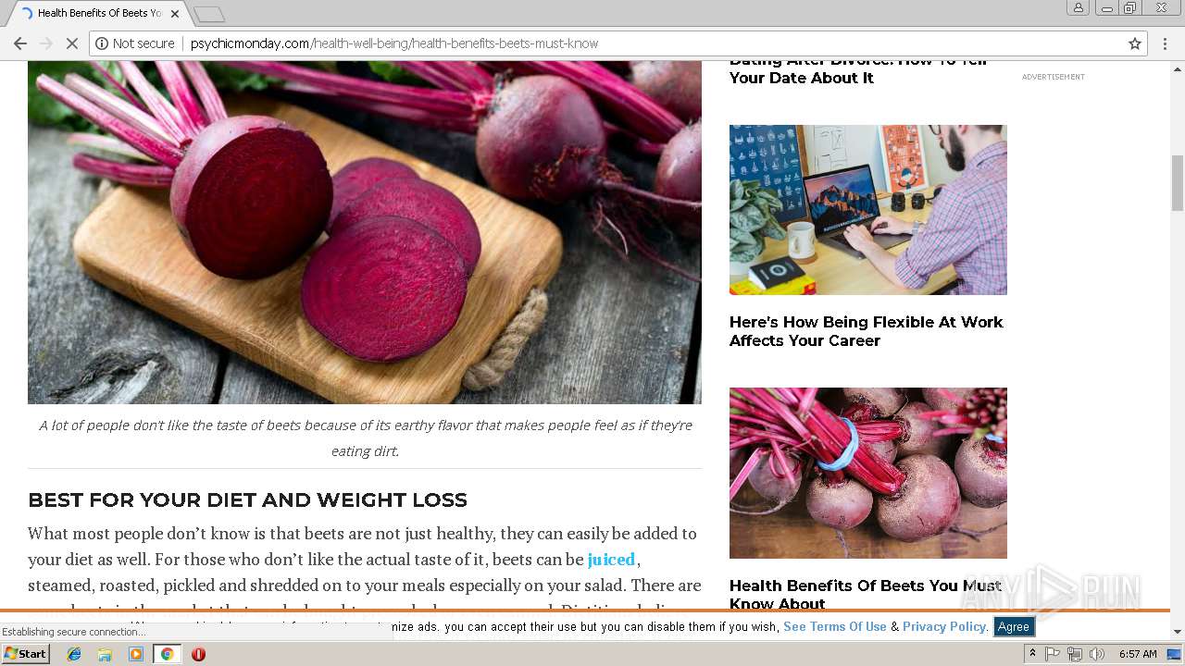This screenshot has width=1185, height=666.
Task: Click the Chrome taskbar icon
Action: pos(168,654)
